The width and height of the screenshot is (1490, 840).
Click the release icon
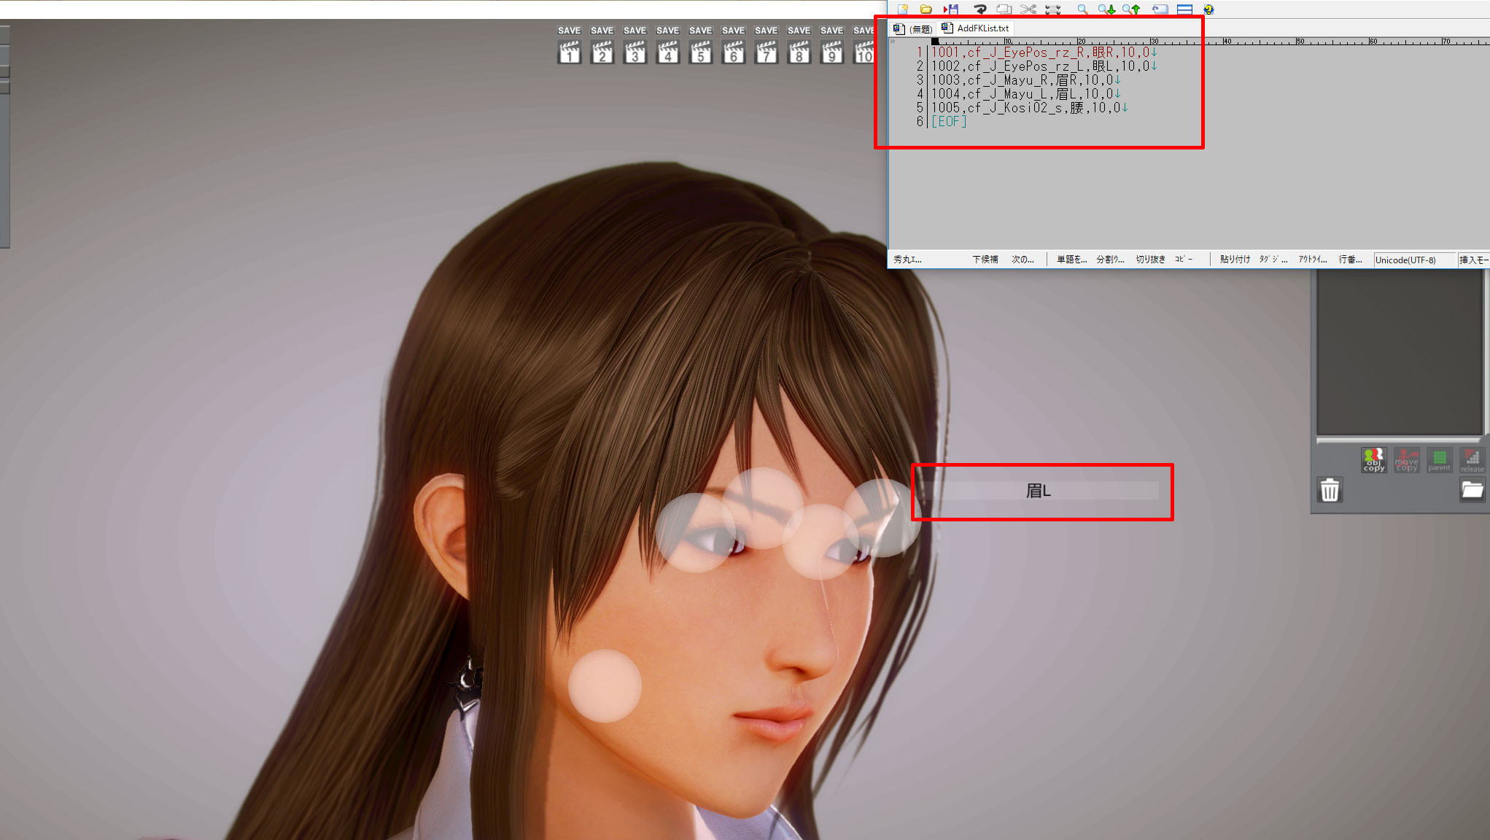click(1472, 460)
